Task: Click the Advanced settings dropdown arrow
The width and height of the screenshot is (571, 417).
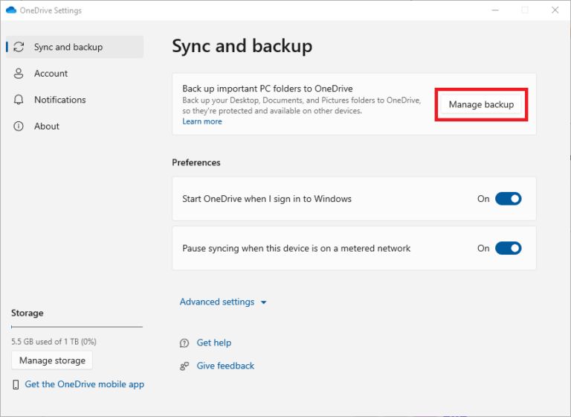Action: (264, 302)
